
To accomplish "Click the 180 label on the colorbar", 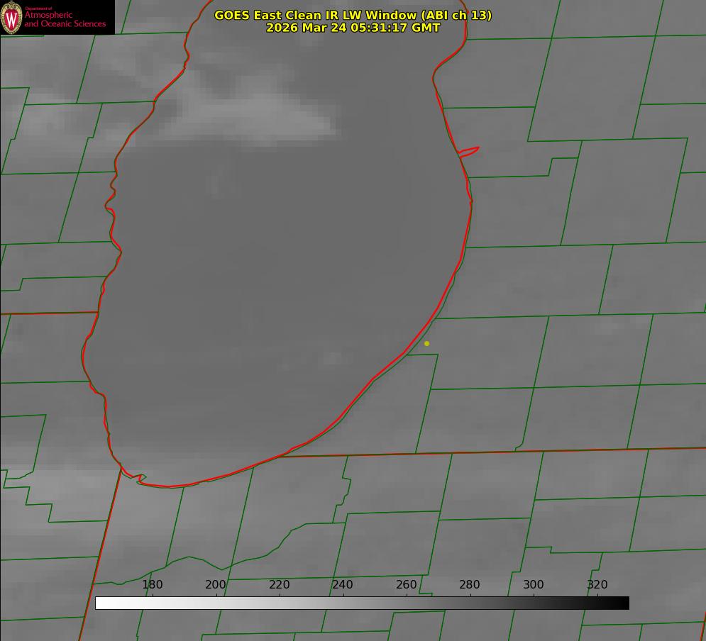I will point(153,584).
